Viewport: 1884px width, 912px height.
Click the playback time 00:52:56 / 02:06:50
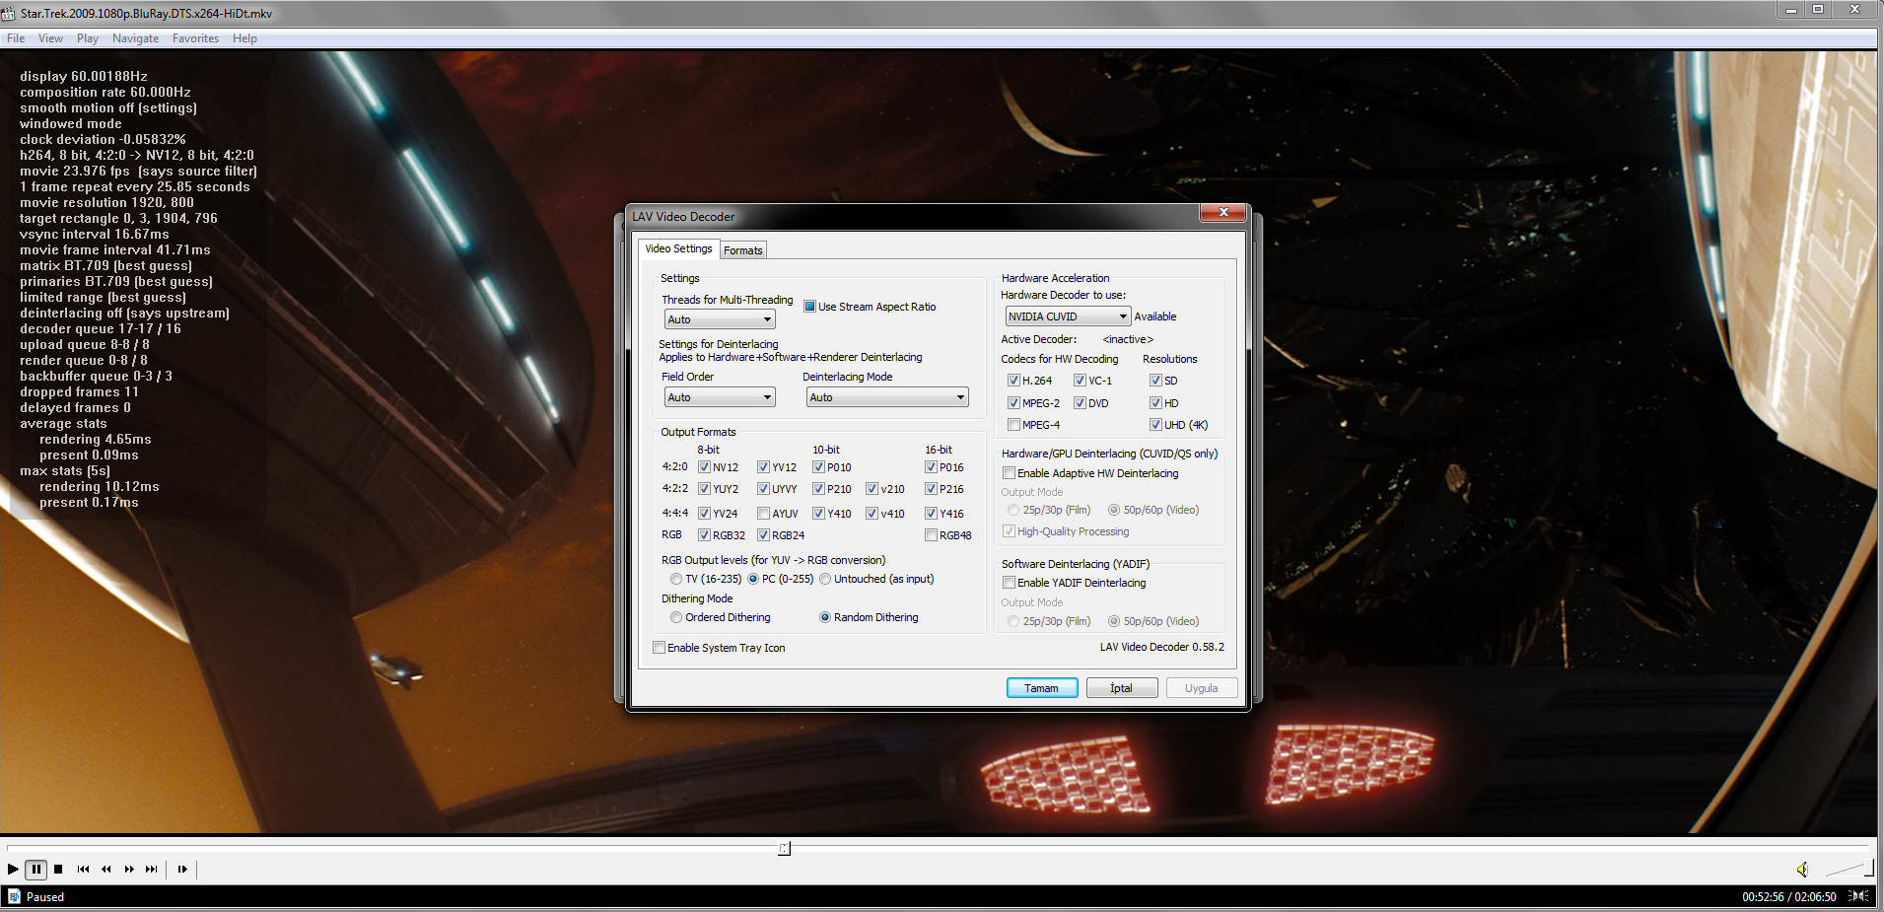click(x=1788, y=897)
